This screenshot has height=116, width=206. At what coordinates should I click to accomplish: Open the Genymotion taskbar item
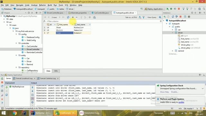(x=90, y=113)
